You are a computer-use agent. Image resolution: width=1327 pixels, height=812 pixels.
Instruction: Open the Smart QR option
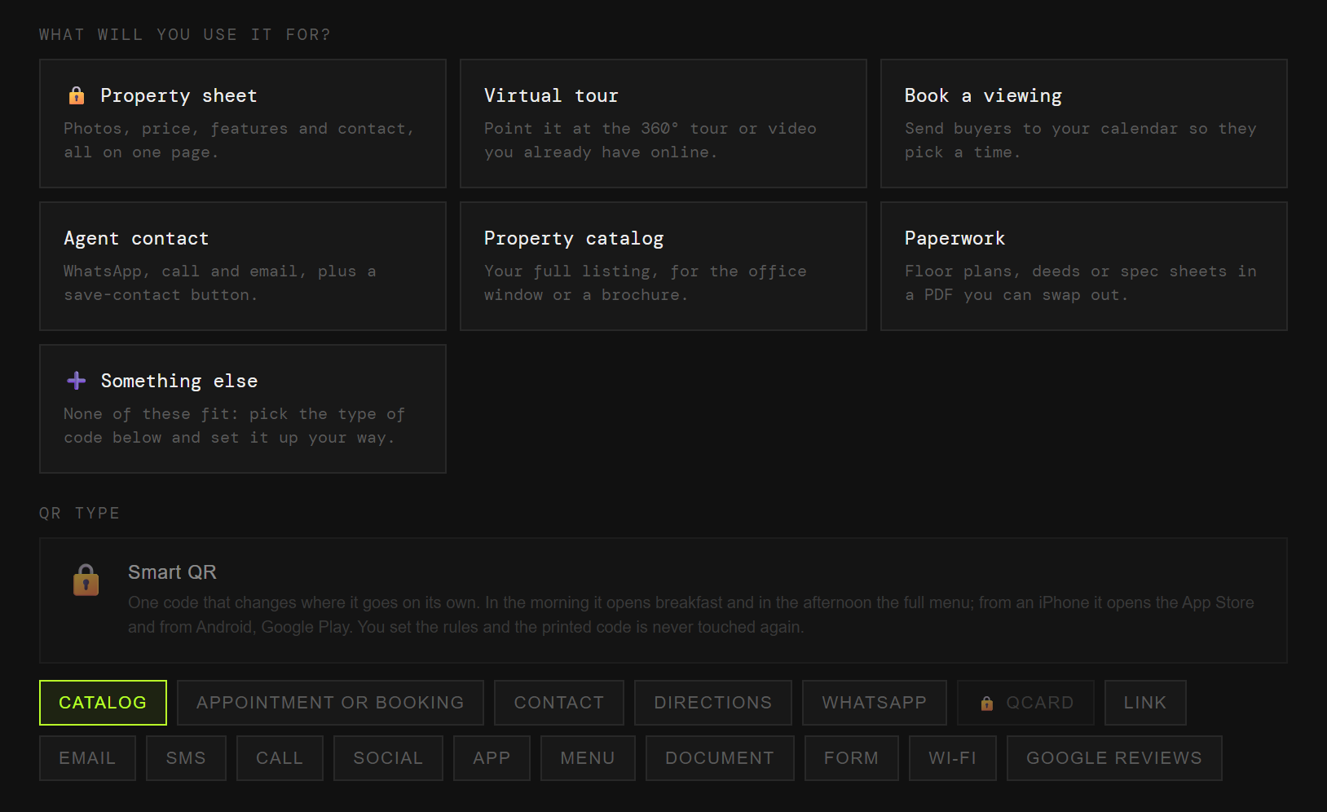pos(663,600)
